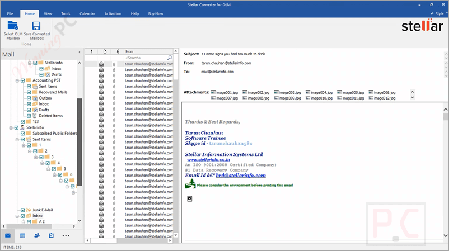
Task: Toggle Subscribed Public Folders checkbox
Action: click(22, 134)
